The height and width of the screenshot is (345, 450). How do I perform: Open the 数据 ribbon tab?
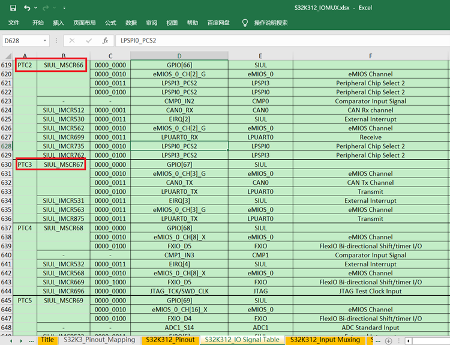(131, 23)
